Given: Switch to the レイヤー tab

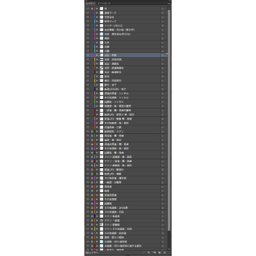Looking at the screenshot, I should point(90,3).
